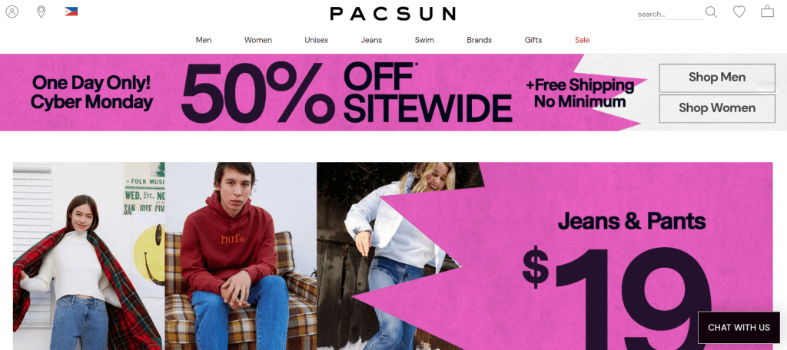Click the PACSUN logo
Viewport: 787px width, 350px height.
(x=393, y=14)
